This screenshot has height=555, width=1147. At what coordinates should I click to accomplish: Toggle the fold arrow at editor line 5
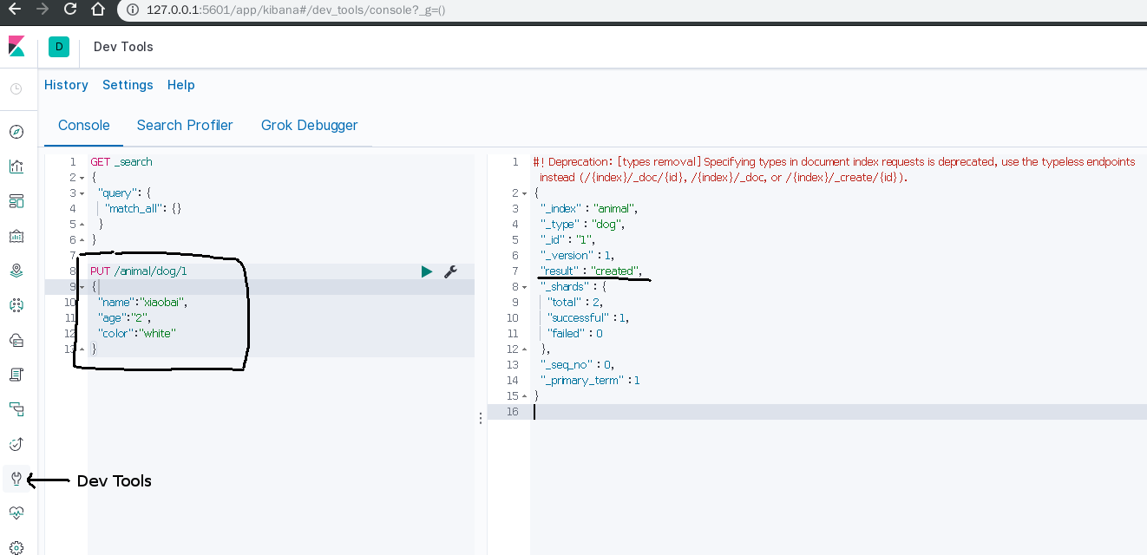pyautogui.click(x=82, y=225)
